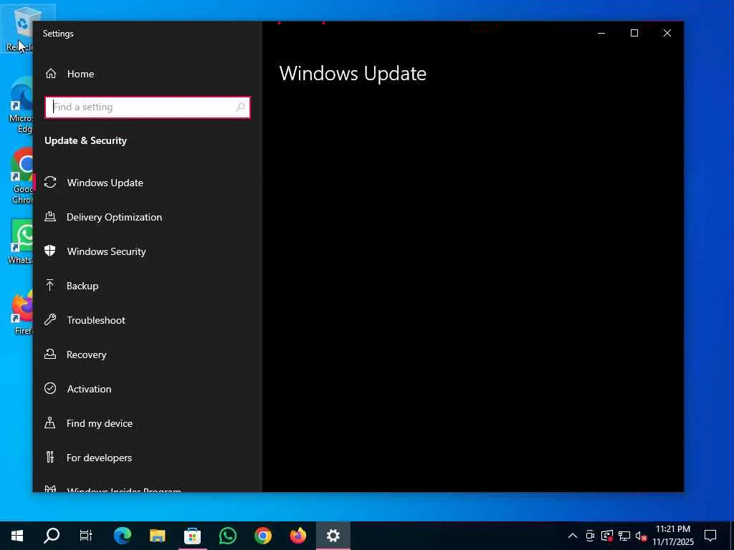Open the Action Center notifications
This screenshot has width=734, height=550.
(710, 536)
